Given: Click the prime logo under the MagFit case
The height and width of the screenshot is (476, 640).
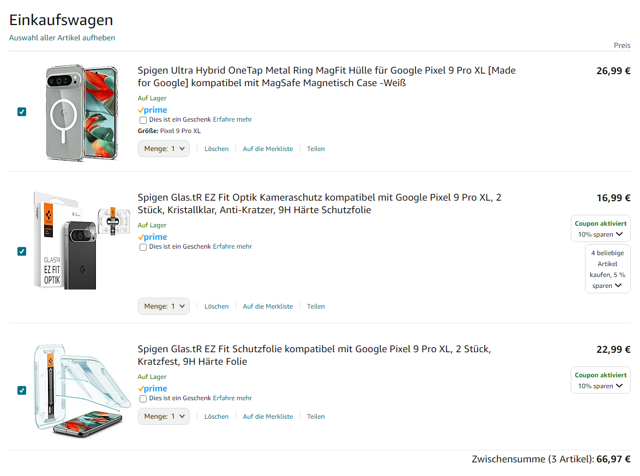Looking at the screenshot, I should [153, 110].
